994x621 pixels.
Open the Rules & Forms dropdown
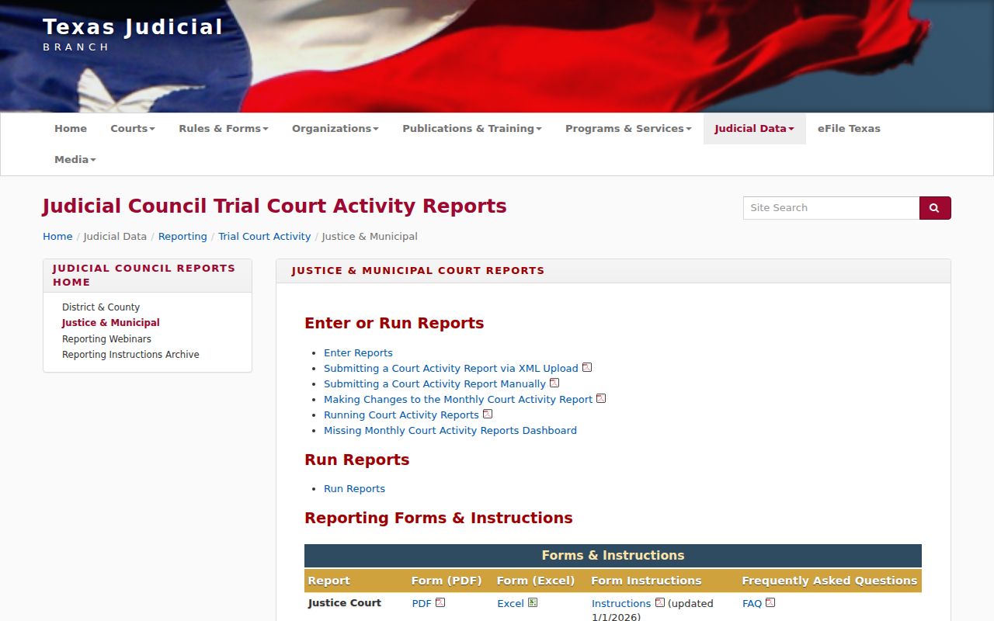[x=224, y=129]
